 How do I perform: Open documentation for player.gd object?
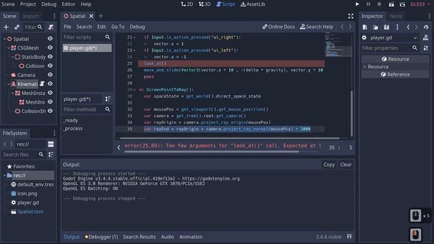[426, 38]
